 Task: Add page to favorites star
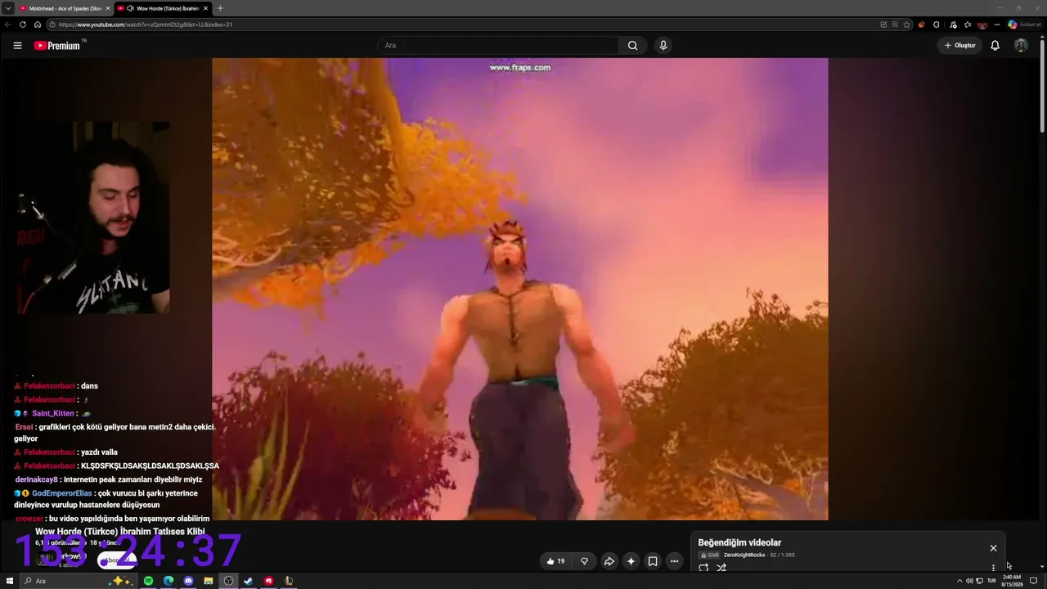point(906,25)
